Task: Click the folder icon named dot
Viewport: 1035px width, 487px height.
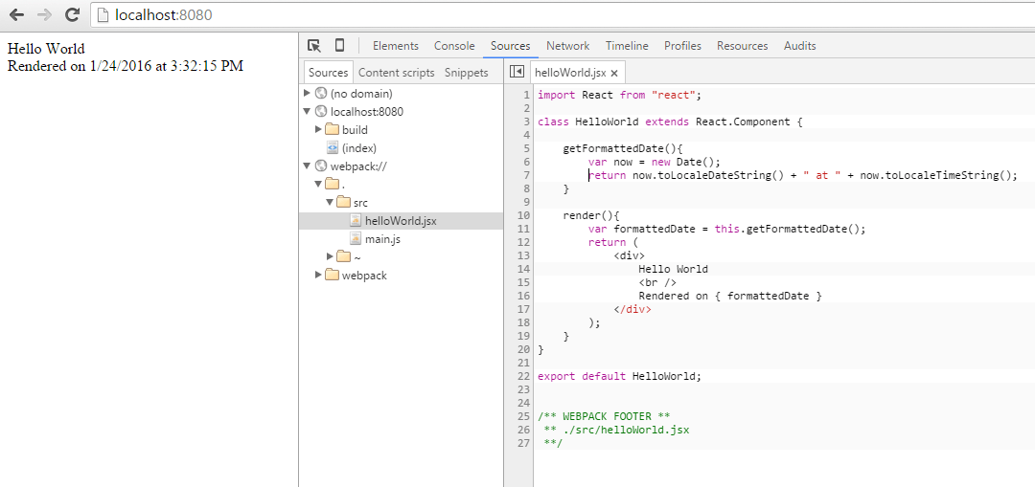Action: [x=332, y=184]
